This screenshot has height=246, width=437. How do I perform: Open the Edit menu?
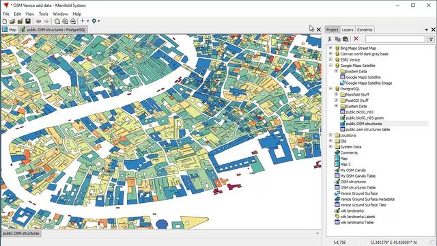tap(17, 14)
